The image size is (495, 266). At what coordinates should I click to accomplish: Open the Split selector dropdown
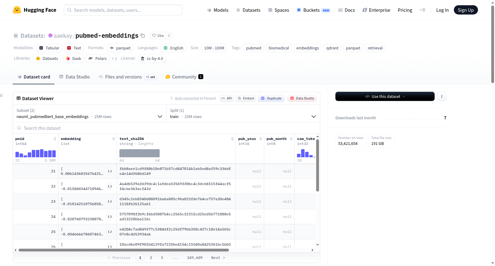pyautogui.click(x=243, y=114)
